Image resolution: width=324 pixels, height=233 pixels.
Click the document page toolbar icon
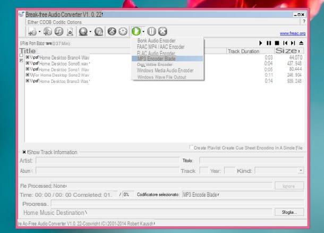[x=70, y=32]
